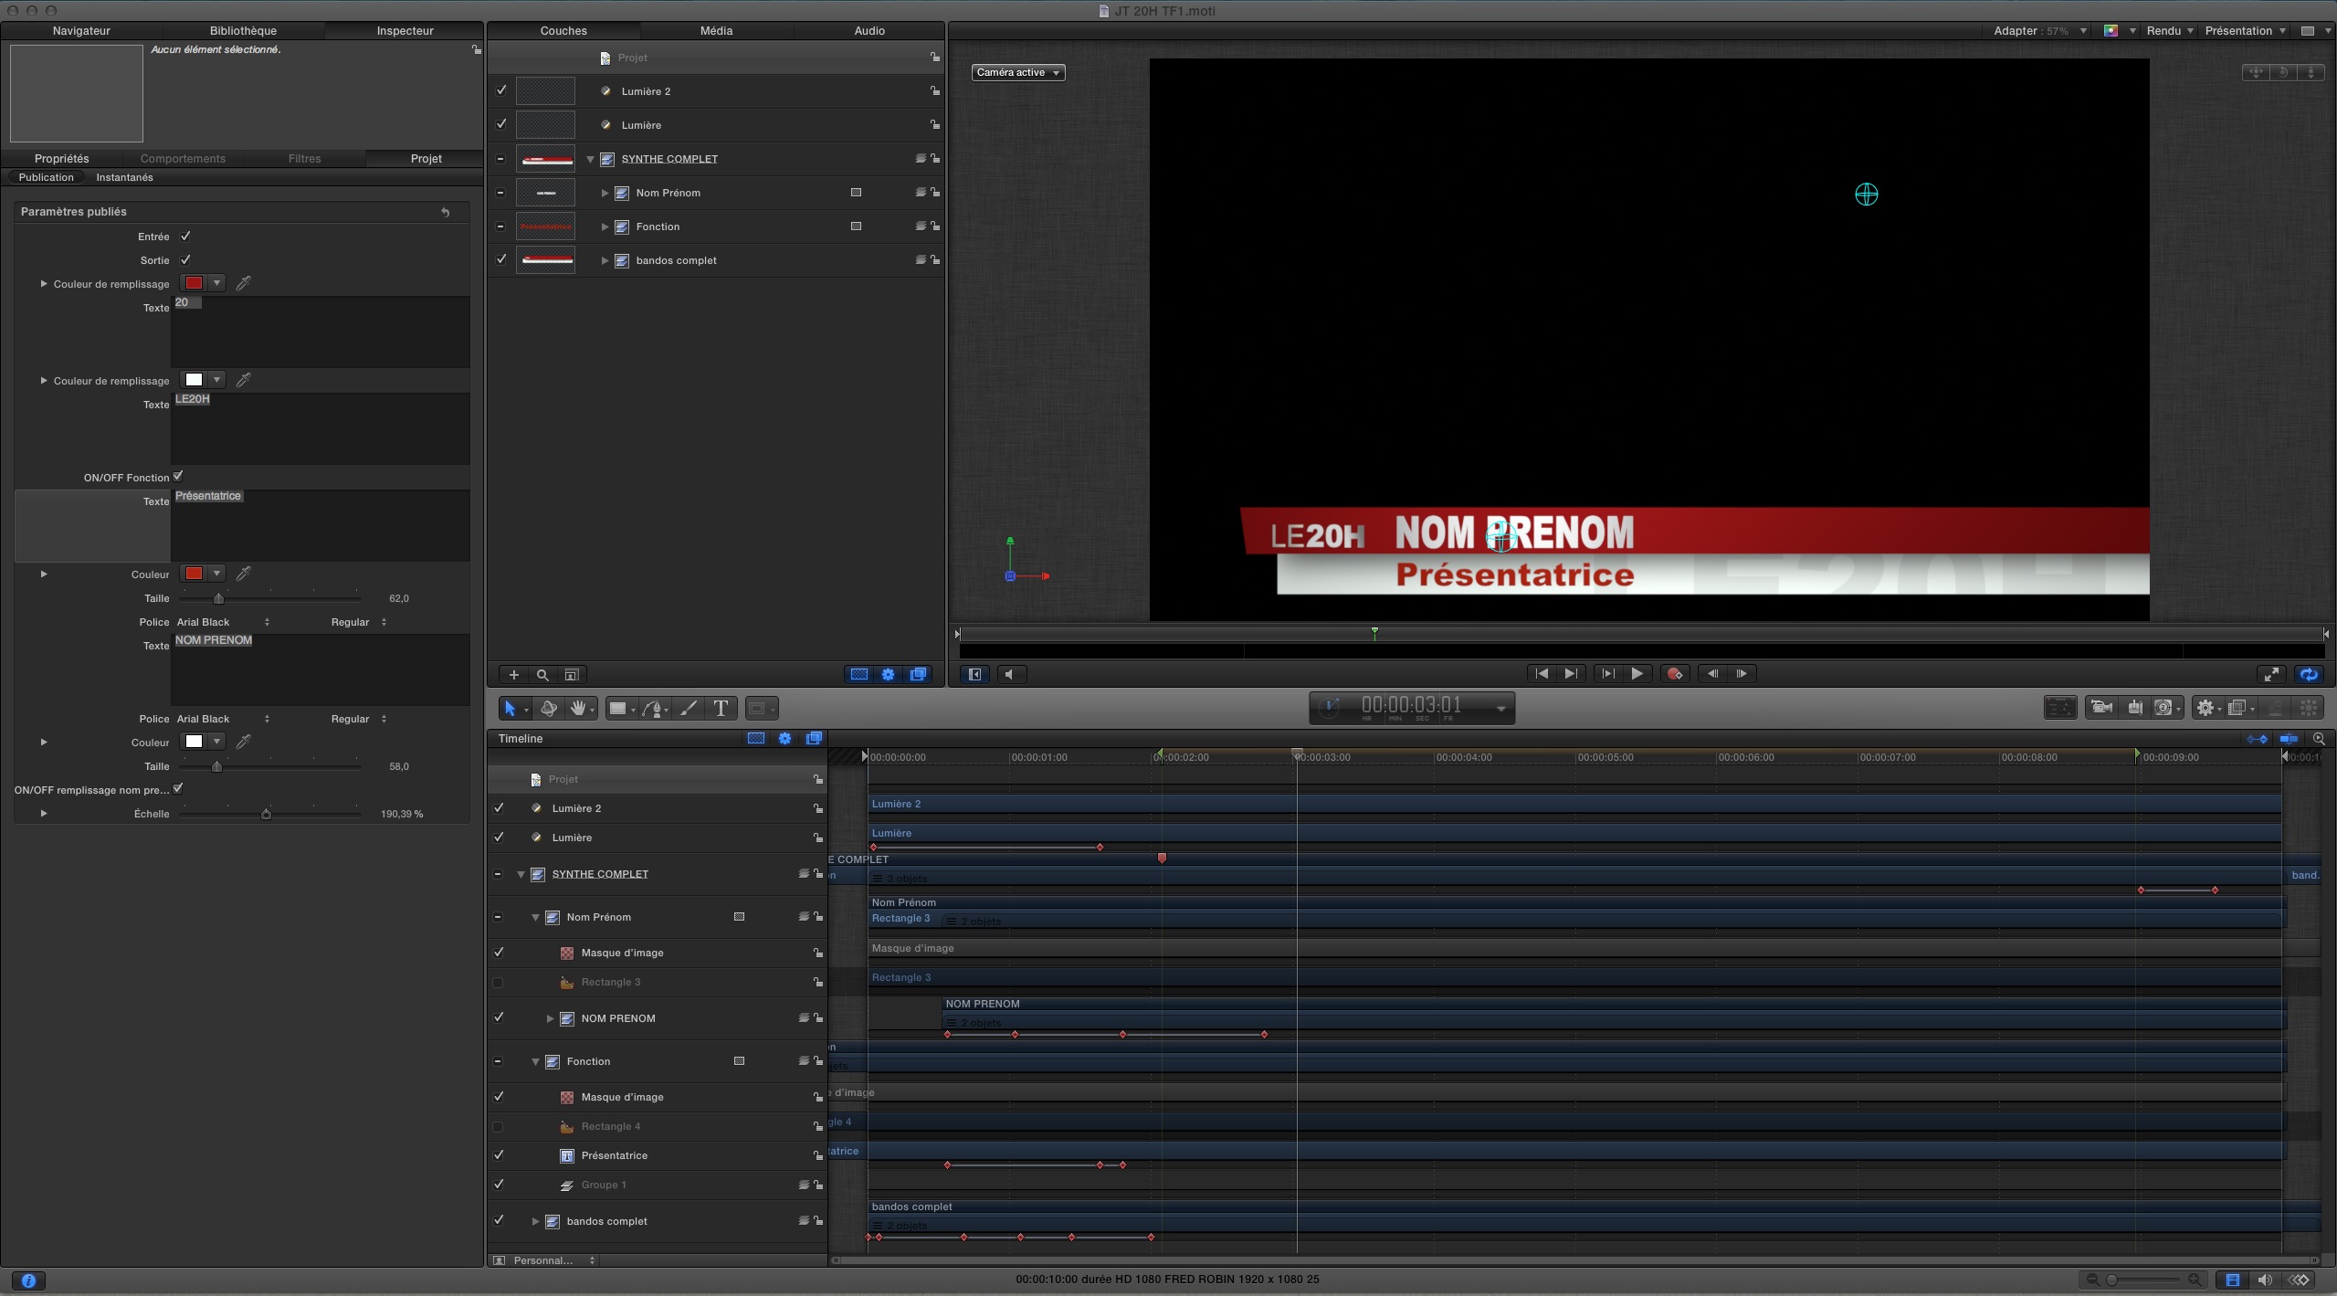Toggle loop playback

(2309, 674)
